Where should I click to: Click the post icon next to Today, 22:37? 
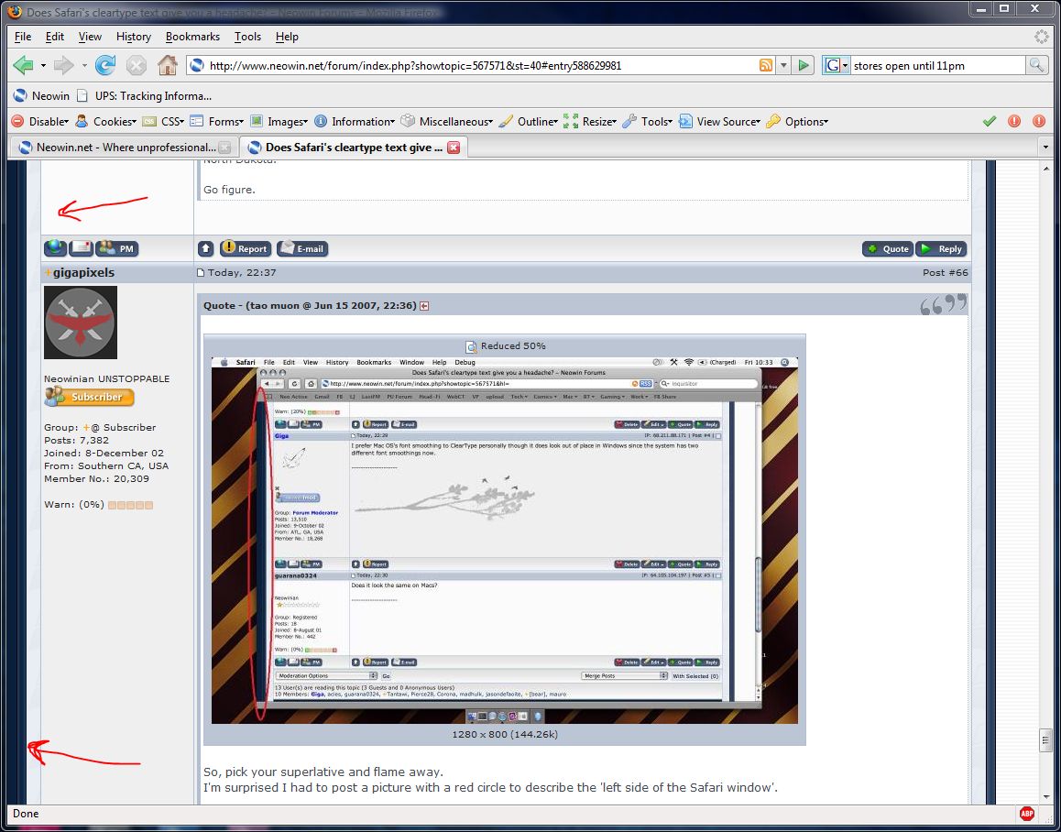point(201,273)
